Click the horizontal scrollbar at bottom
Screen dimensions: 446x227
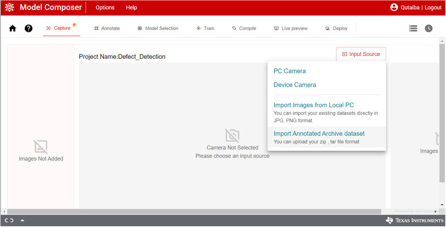193,211
